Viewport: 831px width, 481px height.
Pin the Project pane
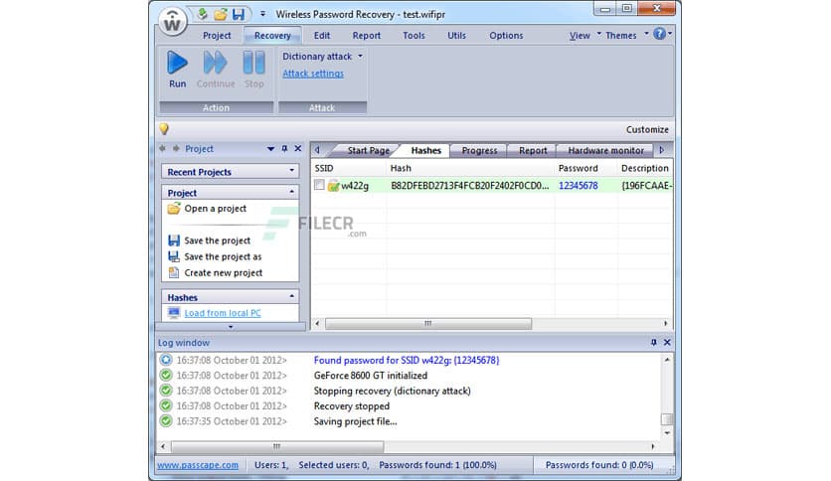coord(284,149)
